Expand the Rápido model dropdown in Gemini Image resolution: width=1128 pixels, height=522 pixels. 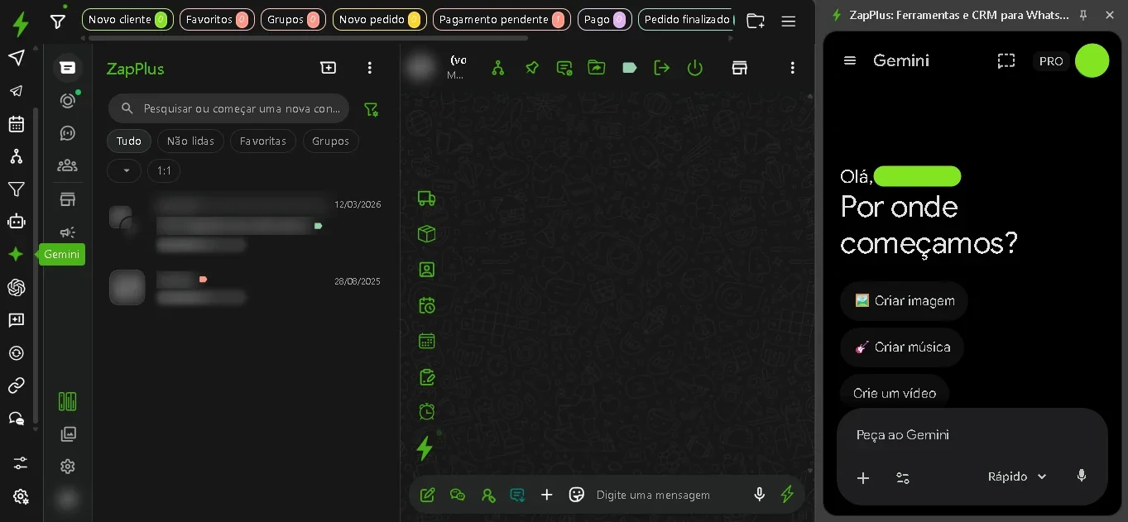coord(1017,477)
